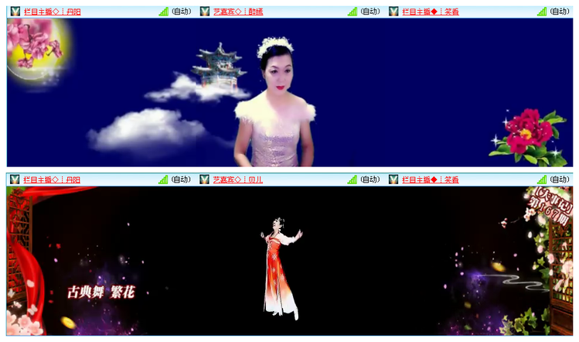Click the 古典舞 繁花 dance video

click(x=290, y=261)
